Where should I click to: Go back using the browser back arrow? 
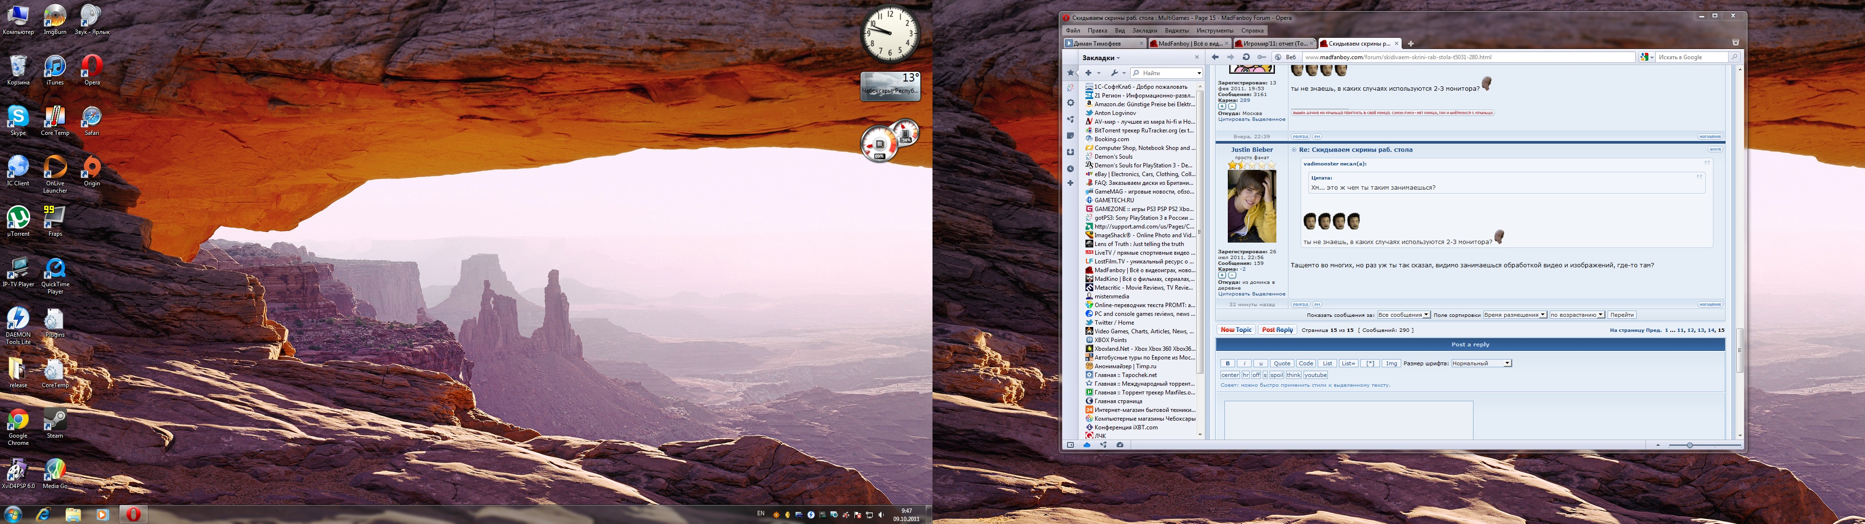pos(1215,57)
